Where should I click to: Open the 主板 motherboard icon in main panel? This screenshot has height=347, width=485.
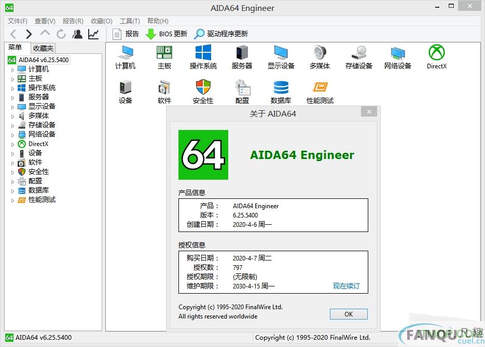164,57
